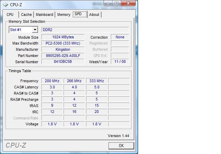The width and height of the screenshot is (221, 154).
Task: Click the empty SPD Ext. field
Action: (120, 56)
